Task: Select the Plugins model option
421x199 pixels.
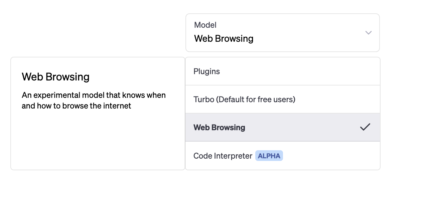Action: [x=282, y=71]
